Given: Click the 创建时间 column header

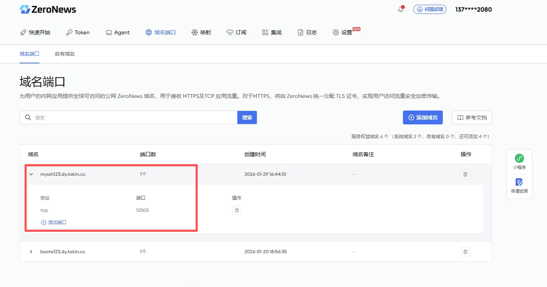Looking at the screenshot, I should coord(255,154).
